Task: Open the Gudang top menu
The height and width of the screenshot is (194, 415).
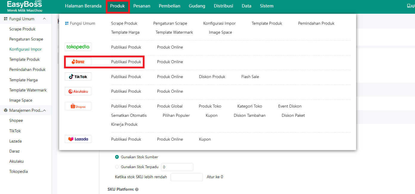Action: (x=197, y=6)
